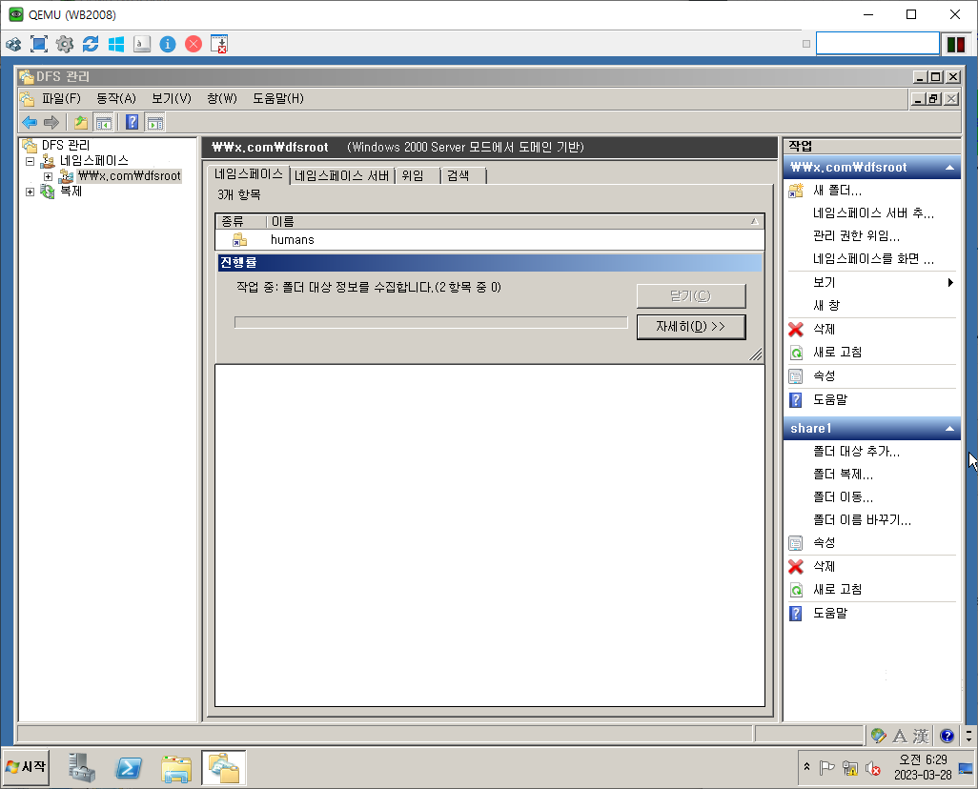Screen dimensions: 978x789
Task: Click the Back arrow in DFS toolbar
Action: click(30, 122)
